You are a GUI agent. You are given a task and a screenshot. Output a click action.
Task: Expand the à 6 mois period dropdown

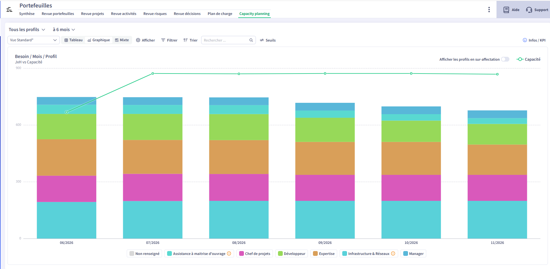coord(64,30)
